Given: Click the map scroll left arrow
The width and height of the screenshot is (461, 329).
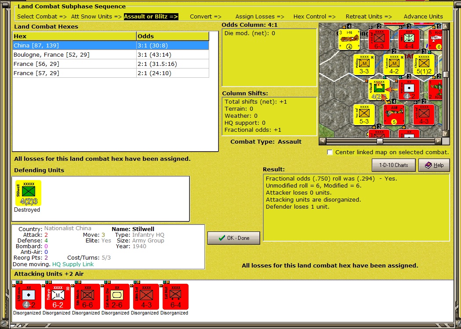Looking at the screenshot, I should click(322, 141).
